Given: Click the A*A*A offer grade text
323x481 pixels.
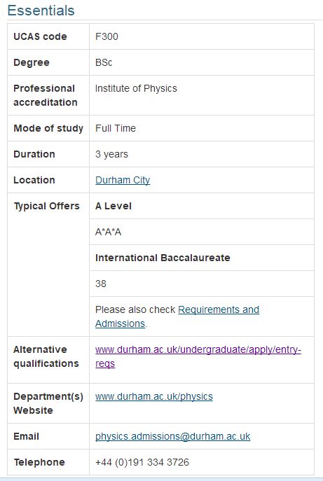Looking at the screenshot, I should (x=108, y=232).
